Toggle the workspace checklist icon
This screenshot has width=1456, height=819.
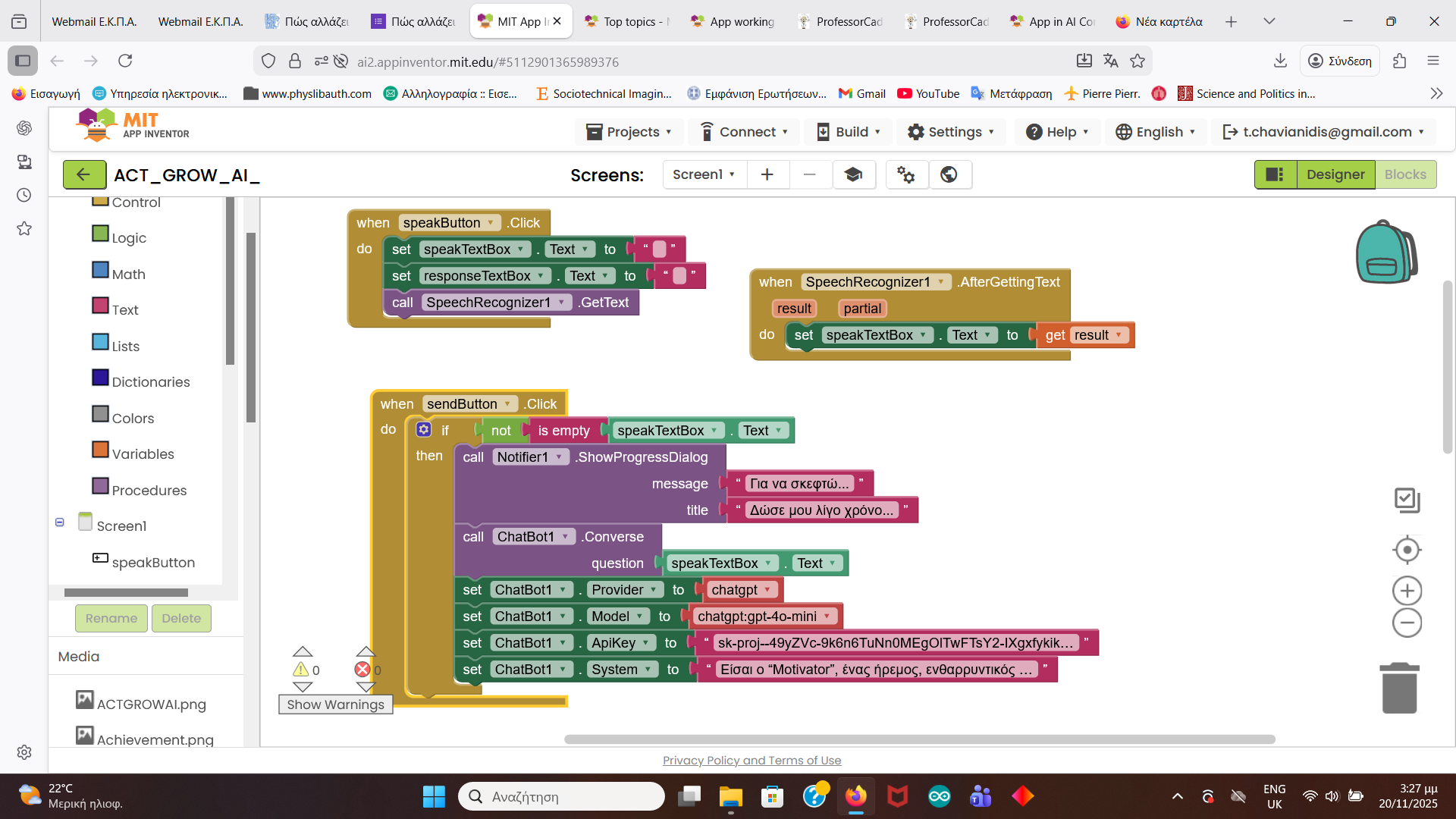1407,500
